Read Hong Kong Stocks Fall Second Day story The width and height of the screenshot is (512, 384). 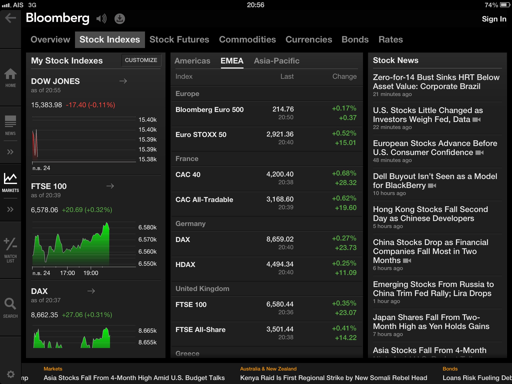[430, 217]
